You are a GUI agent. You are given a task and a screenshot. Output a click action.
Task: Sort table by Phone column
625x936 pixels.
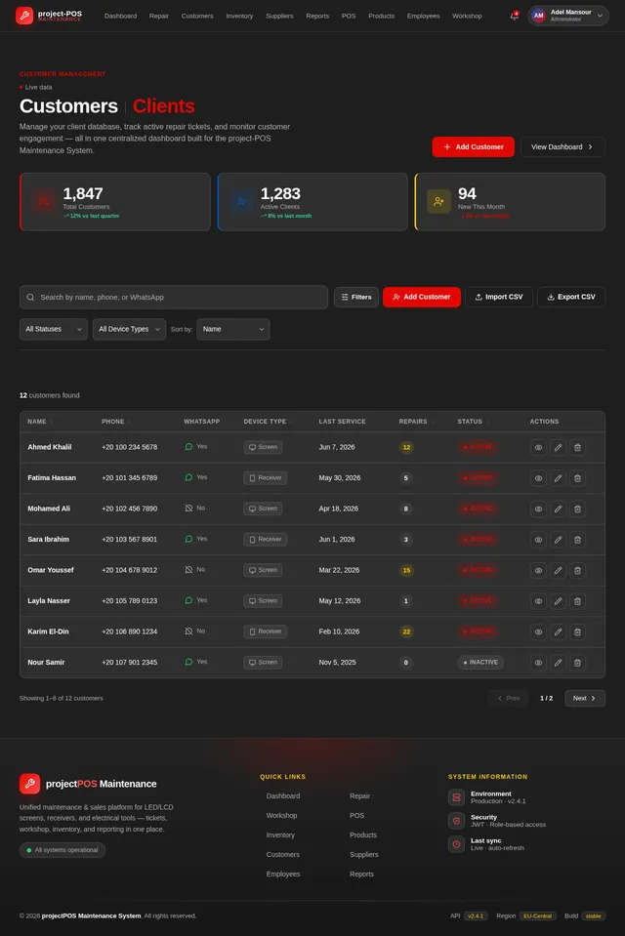coord(116,422)
